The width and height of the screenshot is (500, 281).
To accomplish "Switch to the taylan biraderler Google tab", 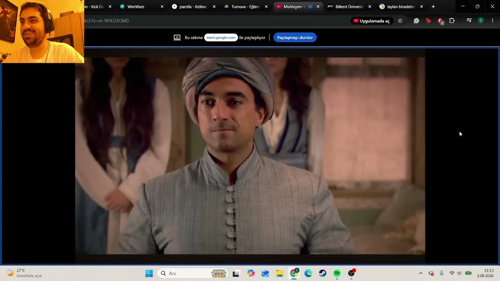I will (401, 7).
